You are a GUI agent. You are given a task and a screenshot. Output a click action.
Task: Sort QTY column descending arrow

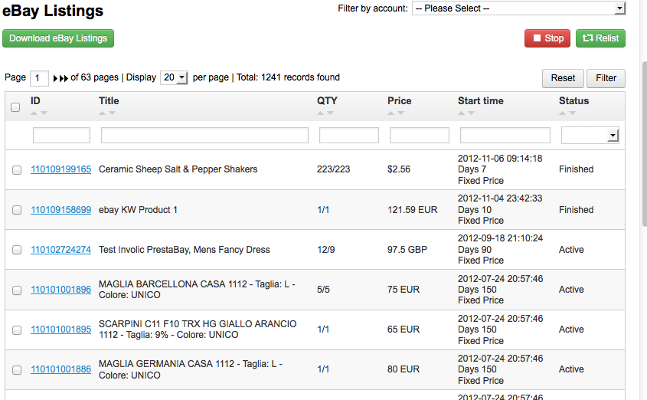click(330, 113)
